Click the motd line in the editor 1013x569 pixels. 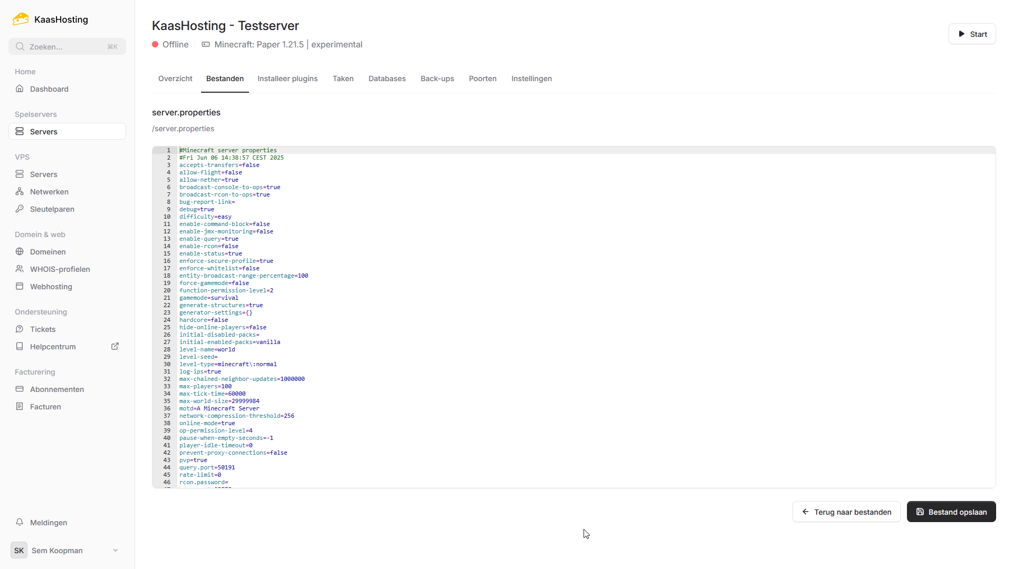click(x=219, y=408)
